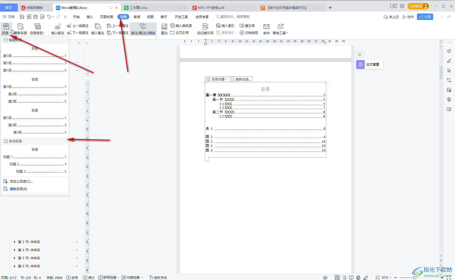455x280 pixels.
Task: Click the 论文查重 button
Action: [x=370, y=64]
